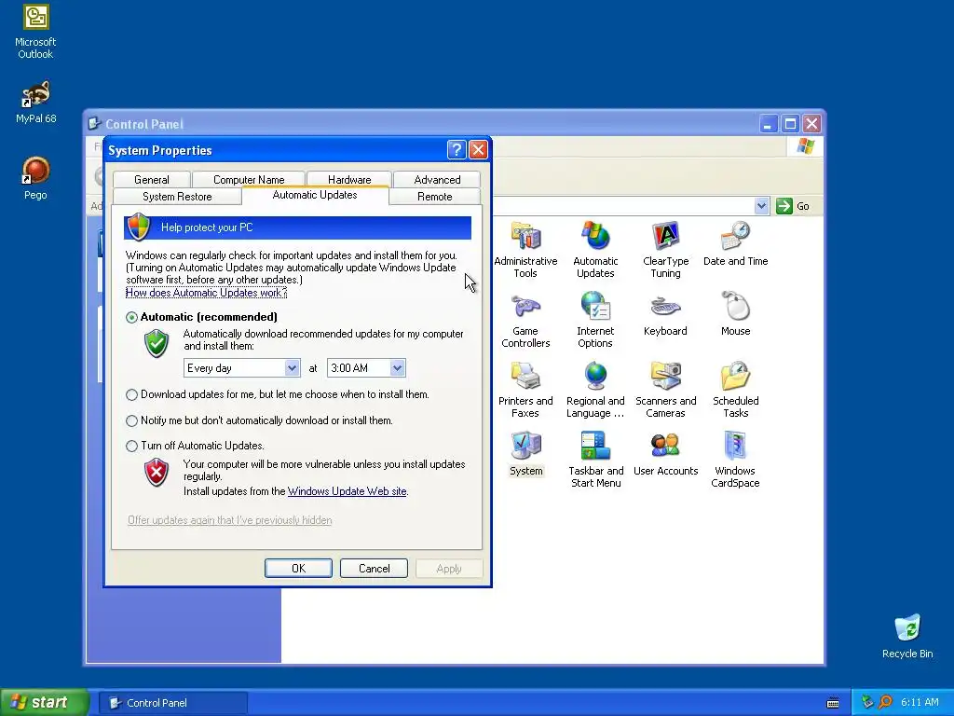Maximize the Control Panel window
This screenshot has height=716, width=954.
pos(790,124)
